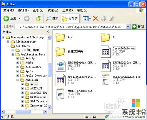Open the 查看(V) menu

pyautogui.click(x=38, y=10)
